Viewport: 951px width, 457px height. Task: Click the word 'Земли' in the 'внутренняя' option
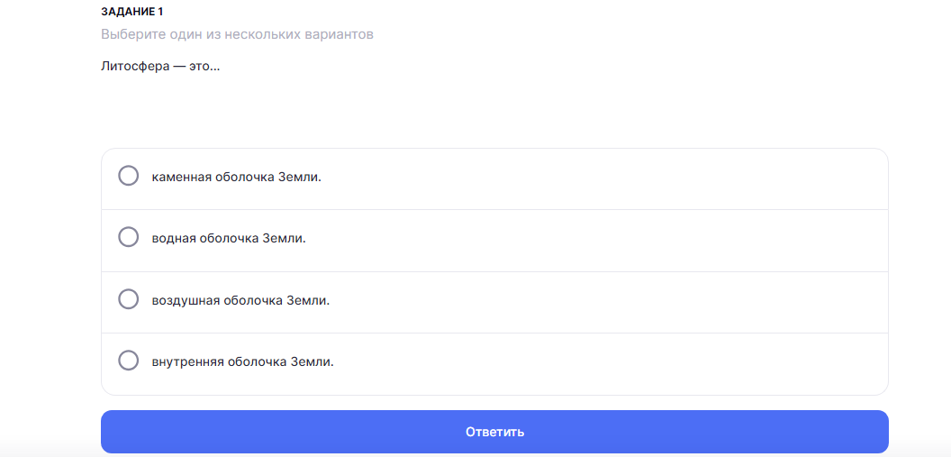tap(312, 362)
